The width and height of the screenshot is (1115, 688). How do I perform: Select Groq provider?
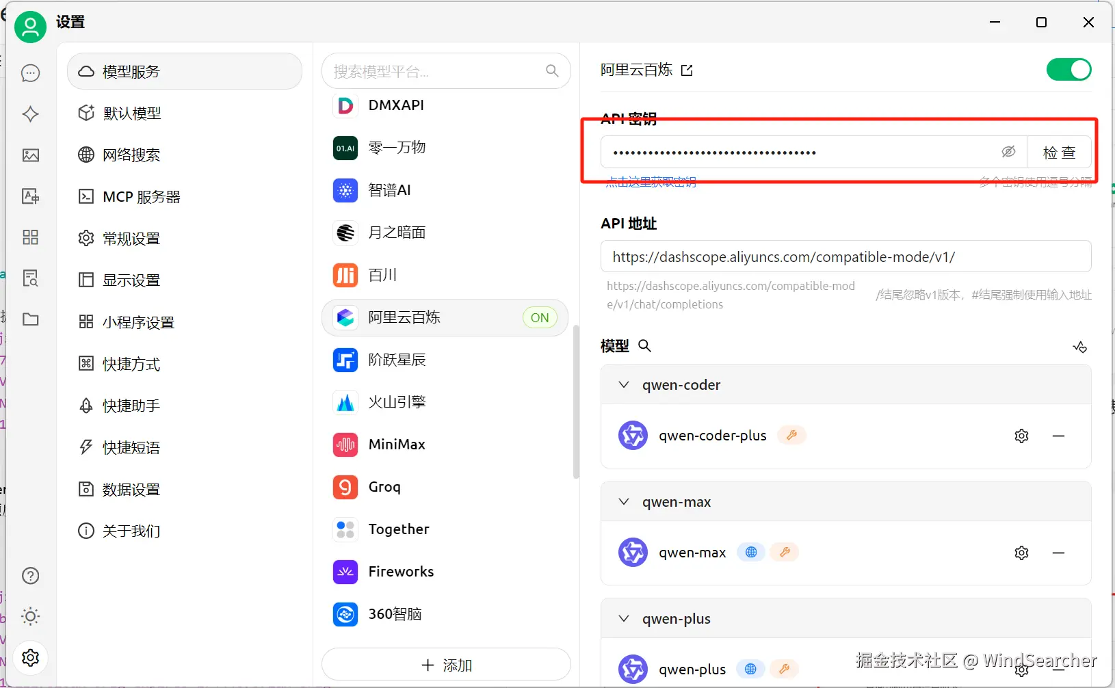[445, 487]
